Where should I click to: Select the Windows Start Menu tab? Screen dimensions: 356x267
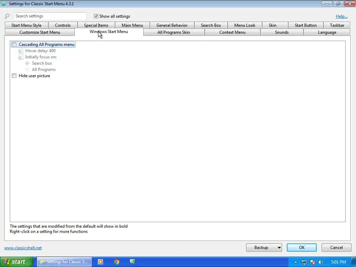[x=109, y=32]
